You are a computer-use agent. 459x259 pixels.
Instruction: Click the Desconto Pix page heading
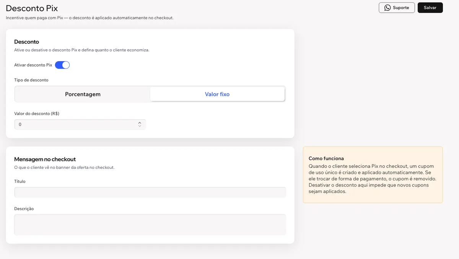(x=32, y=8)
